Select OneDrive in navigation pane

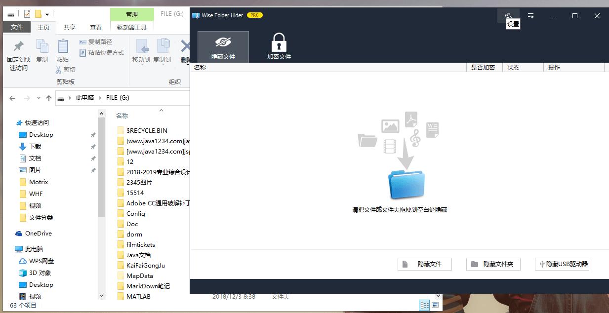coord(39,233)
